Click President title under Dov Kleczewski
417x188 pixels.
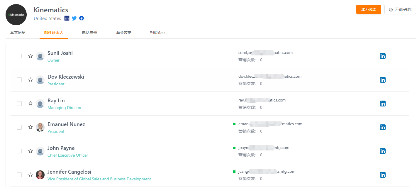56,84
